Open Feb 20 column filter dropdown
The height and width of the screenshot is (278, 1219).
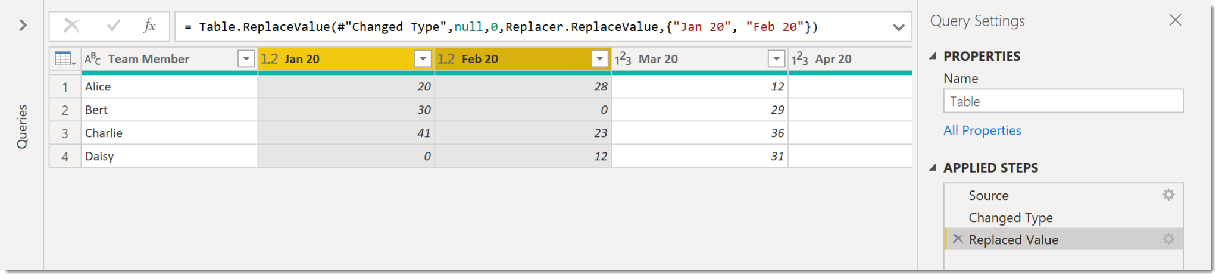pos(599,59)
